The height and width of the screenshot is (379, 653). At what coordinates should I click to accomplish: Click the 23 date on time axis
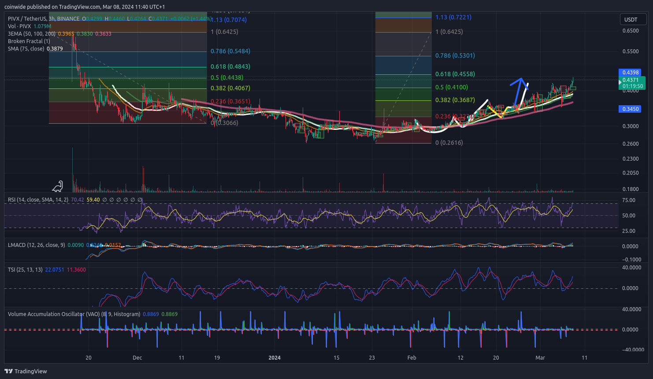(x=372, y=358)
